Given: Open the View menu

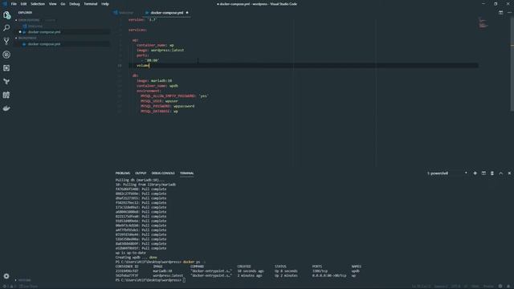Looking at the screenshot, I should tap(52, 4).
